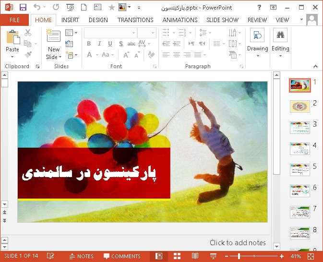Toggle Normal view button in status bar
The image size is (323, 262).
[x=158, y=256]
